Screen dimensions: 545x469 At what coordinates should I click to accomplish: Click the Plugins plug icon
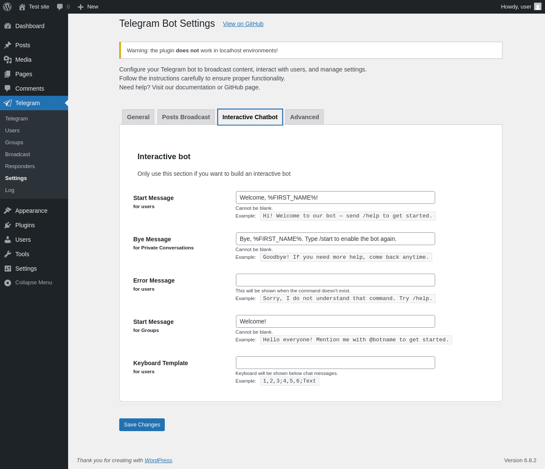pos(8,225)
